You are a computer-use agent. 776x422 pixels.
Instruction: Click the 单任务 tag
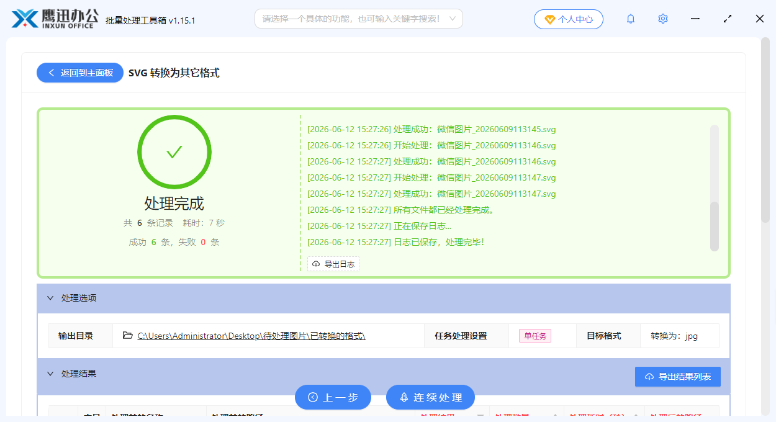535,336
